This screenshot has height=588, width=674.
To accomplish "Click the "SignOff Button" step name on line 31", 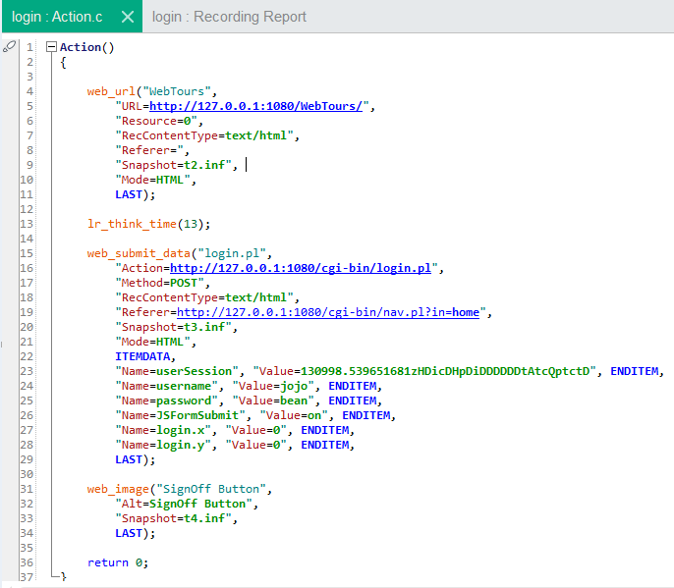I will point(211,489).
